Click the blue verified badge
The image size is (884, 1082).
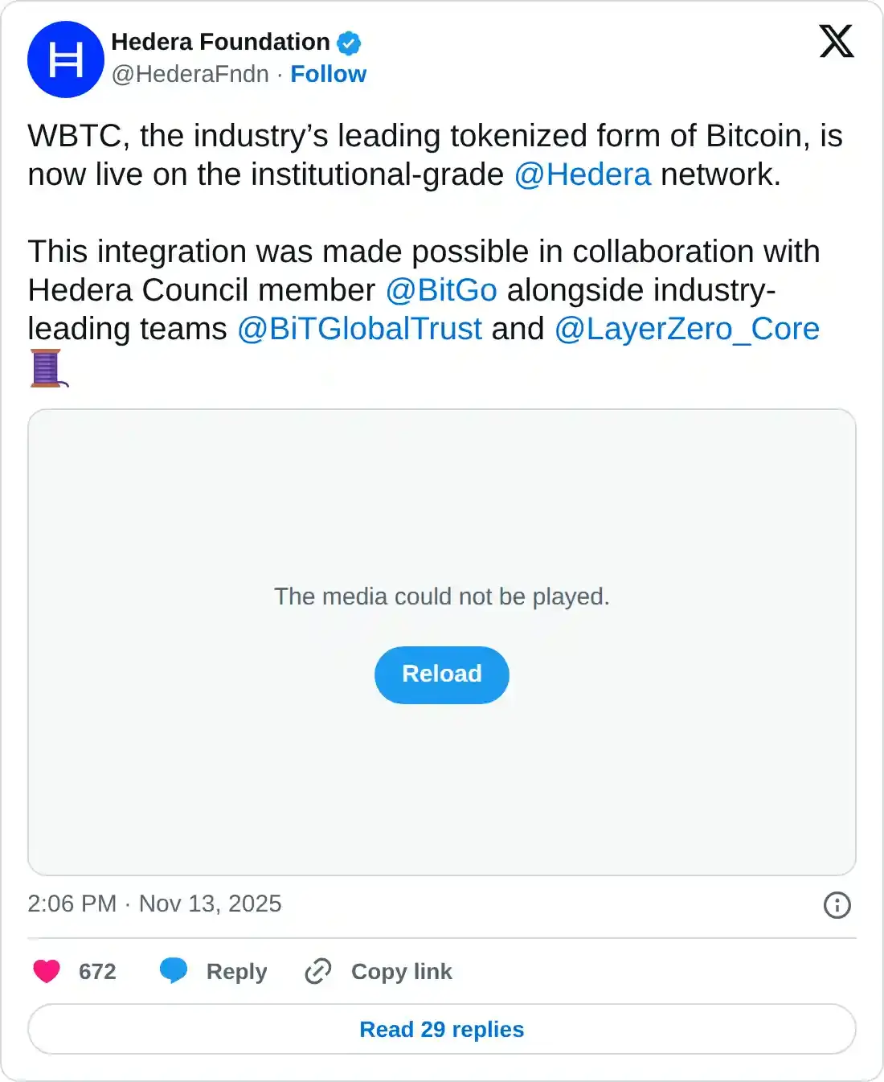[349, 43]
